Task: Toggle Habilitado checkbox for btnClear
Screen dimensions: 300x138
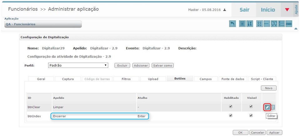Action: [x=231, y=107]
